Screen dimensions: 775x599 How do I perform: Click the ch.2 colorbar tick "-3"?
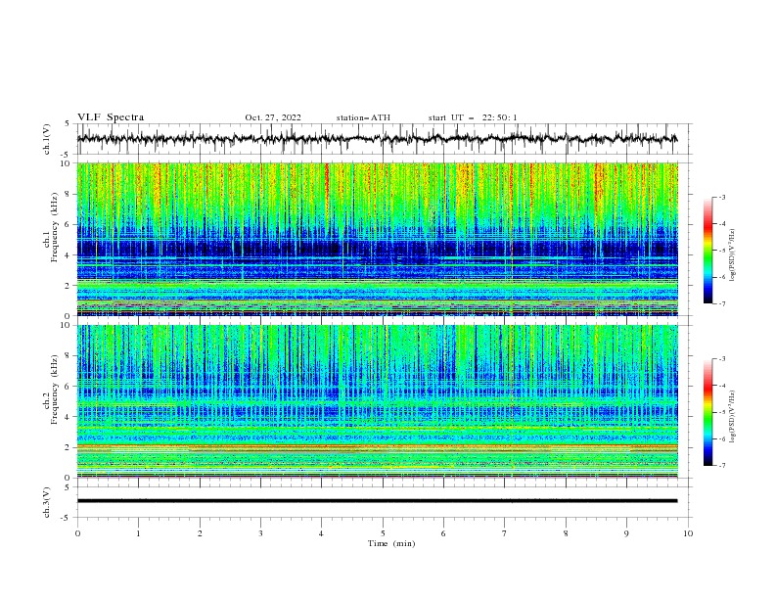coord(721,359)
